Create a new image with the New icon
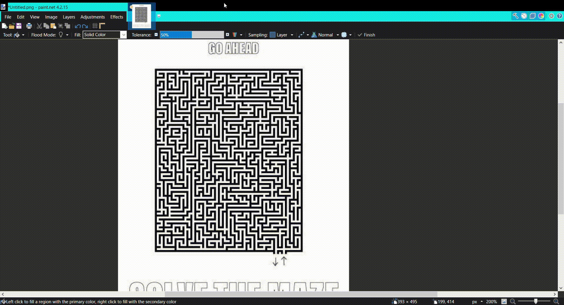This screenshot has width=564, height=305. click(x=4, y=26)
